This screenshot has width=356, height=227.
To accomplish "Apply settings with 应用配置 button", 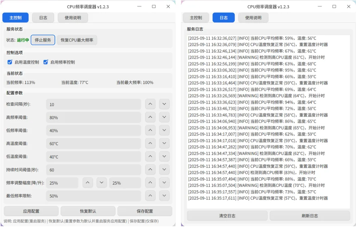I will (x=31, y=211).
